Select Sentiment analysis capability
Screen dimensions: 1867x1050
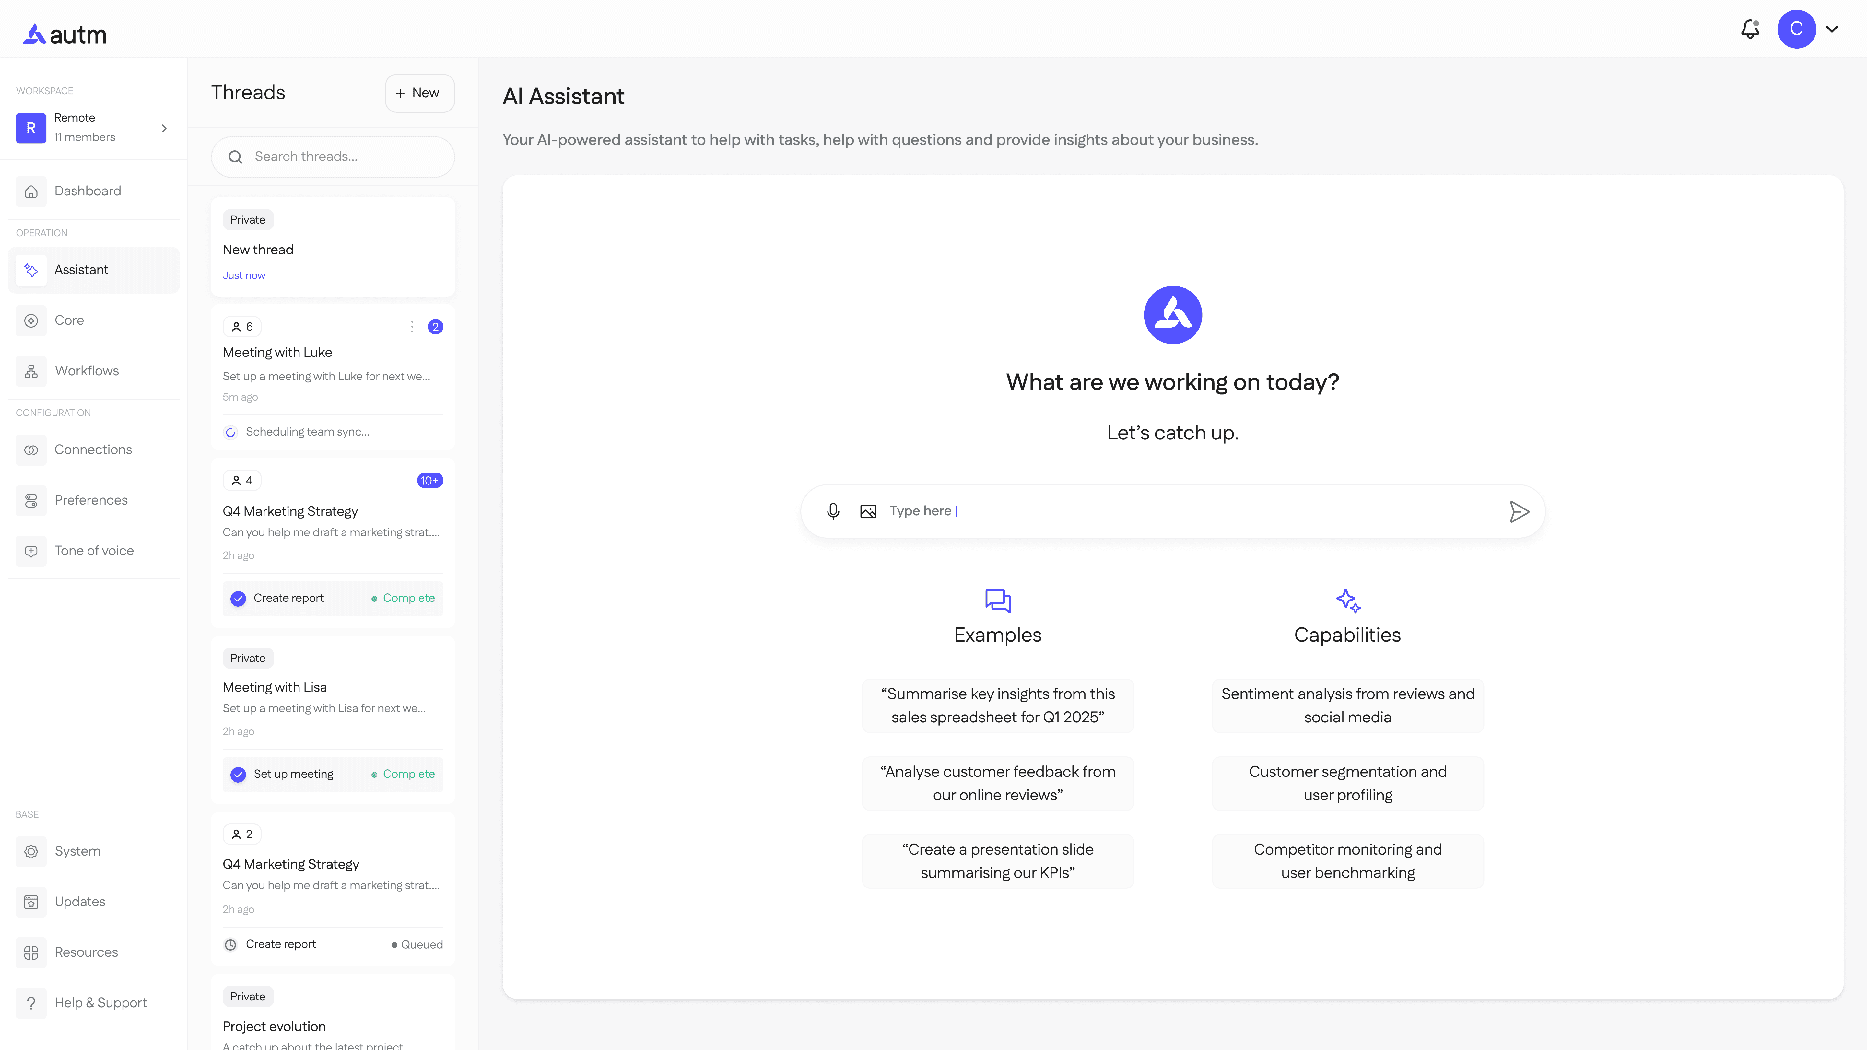[x=1348, y=706]
